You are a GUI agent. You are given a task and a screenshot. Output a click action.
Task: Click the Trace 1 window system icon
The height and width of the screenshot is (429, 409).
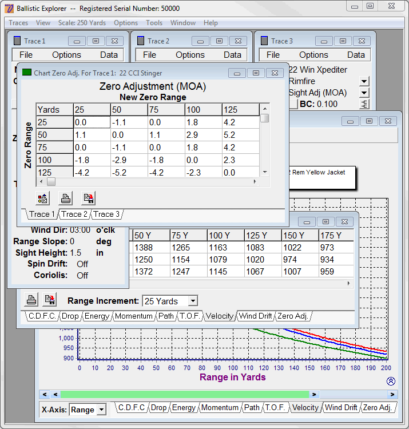[x=17, y=41]
